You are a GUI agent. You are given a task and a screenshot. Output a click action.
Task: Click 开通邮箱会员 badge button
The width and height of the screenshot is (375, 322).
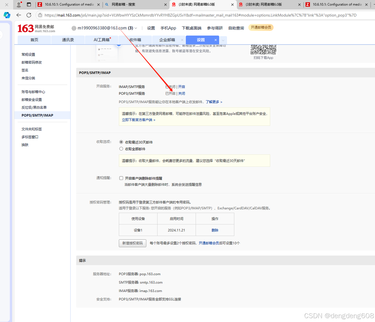pos(261,28)
